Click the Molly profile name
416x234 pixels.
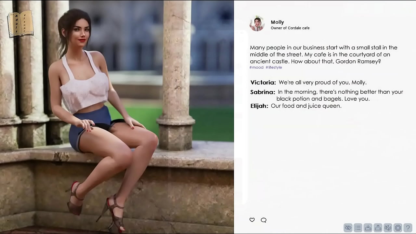click(x=277, y=22)
